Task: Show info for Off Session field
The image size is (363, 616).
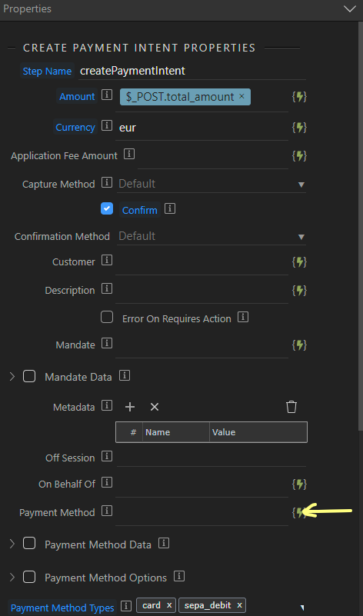Action: [107, 457]
